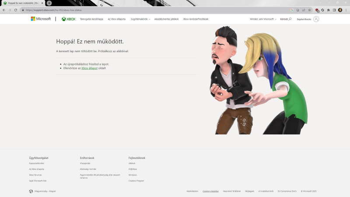Open underlined 'Cookie-k kezelése' link
The image size is (350, 197).
210,191
